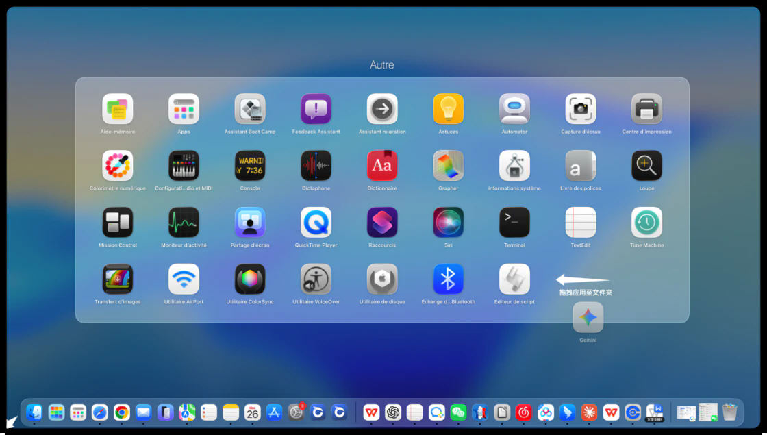
Task: Open the Astuces app
Action: [448, 109]
